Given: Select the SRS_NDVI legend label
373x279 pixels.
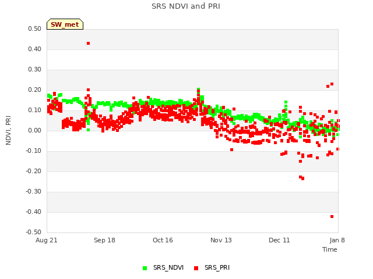Looking at the screenshot, I should [x=168, y=267].
